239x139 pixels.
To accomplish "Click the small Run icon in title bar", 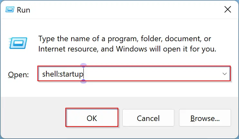I will (10, 10).
